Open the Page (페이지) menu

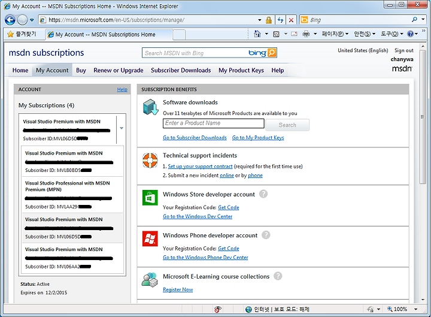pyautogui.click(x=335, y=34)
